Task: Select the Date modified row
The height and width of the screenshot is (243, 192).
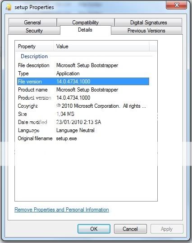Action: click(83, 122)
